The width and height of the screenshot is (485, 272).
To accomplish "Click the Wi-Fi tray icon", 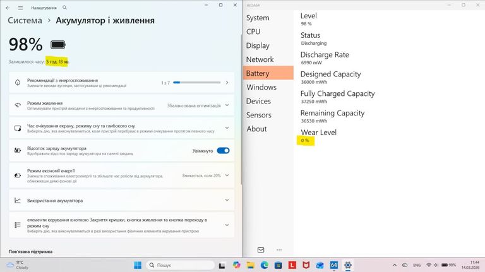I will pos(429,265).
